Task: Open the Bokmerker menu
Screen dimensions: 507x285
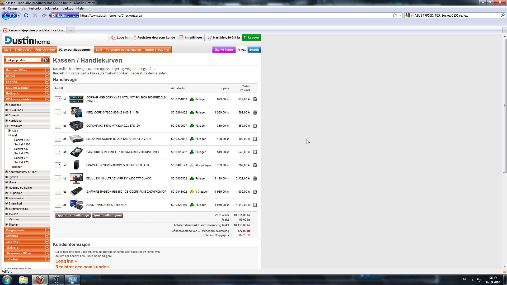Action: (52, 8)
